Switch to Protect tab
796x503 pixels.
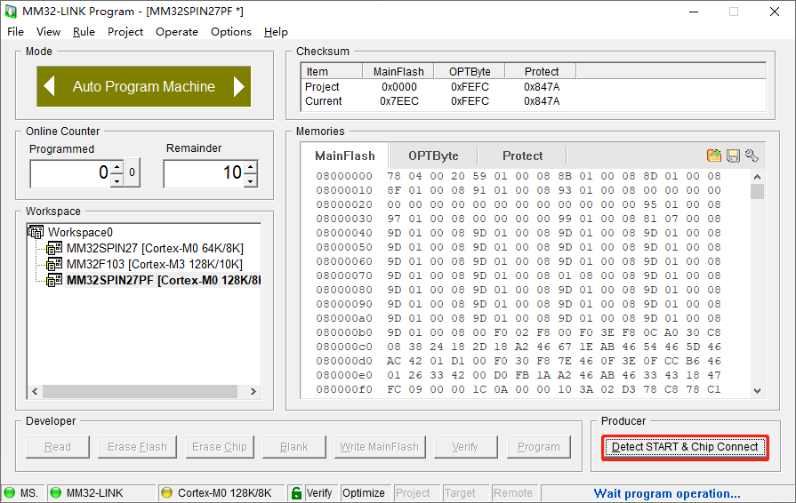[x=522, y=156]
